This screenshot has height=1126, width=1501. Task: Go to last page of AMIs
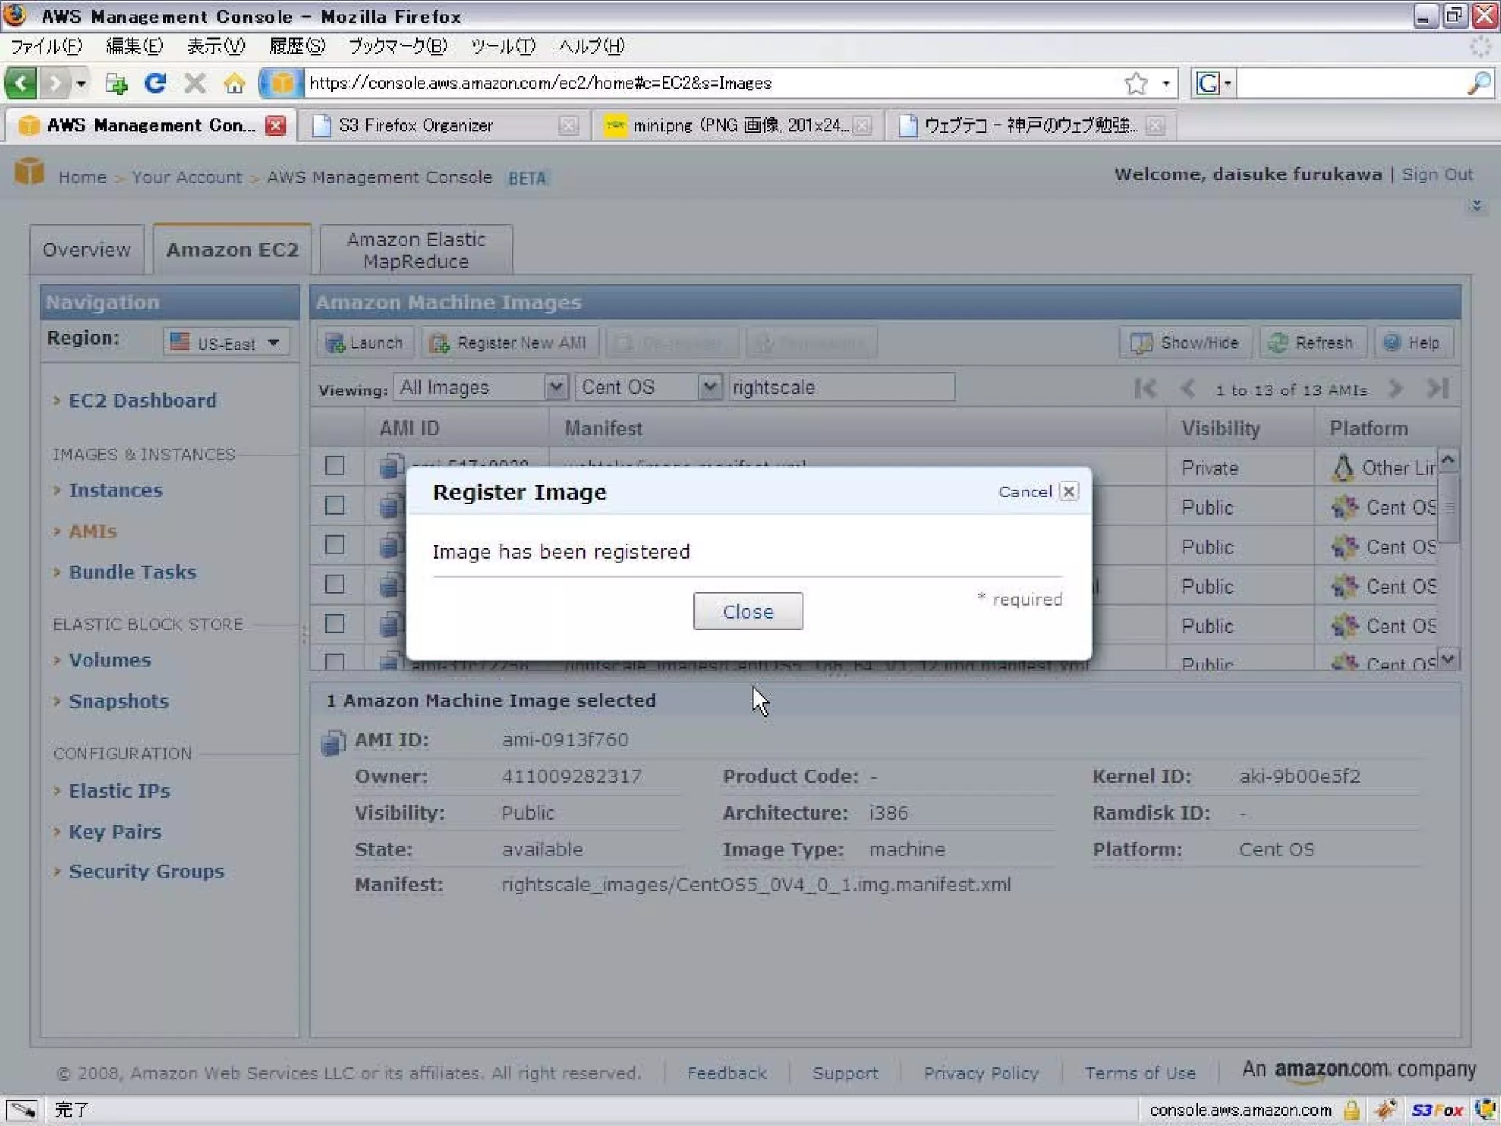click(x=1438, y=389)
